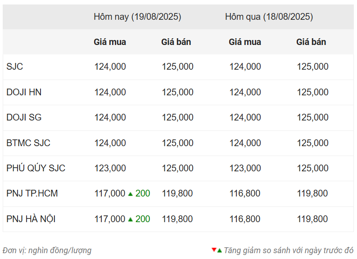This screenshot has height=259, width=357.
Task: Click the PNJ HÀ NỘI row label
Action: click(31, 219)
